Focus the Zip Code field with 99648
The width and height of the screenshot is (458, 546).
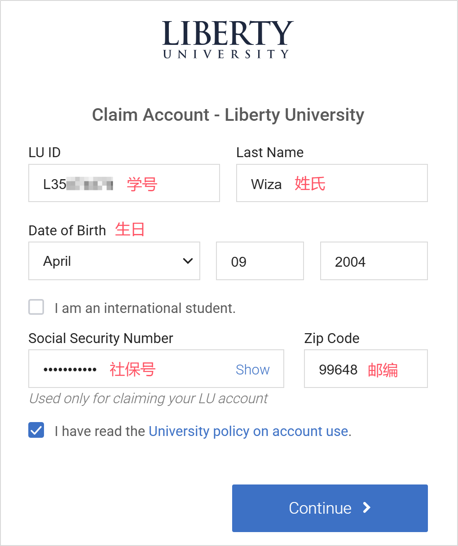(x=366, y=369)
